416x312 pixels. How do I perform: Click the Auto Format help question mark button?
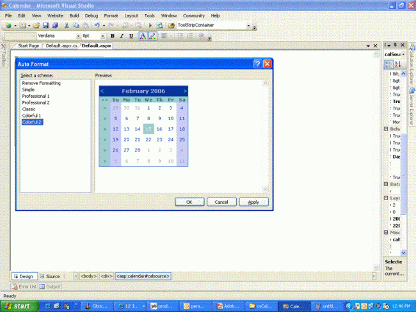click(x=258, y=64)
